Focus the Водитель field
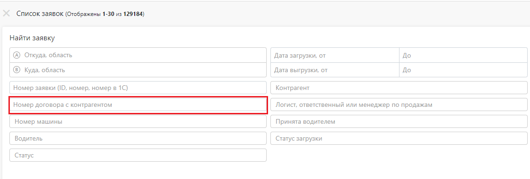 tap(138, 138)
